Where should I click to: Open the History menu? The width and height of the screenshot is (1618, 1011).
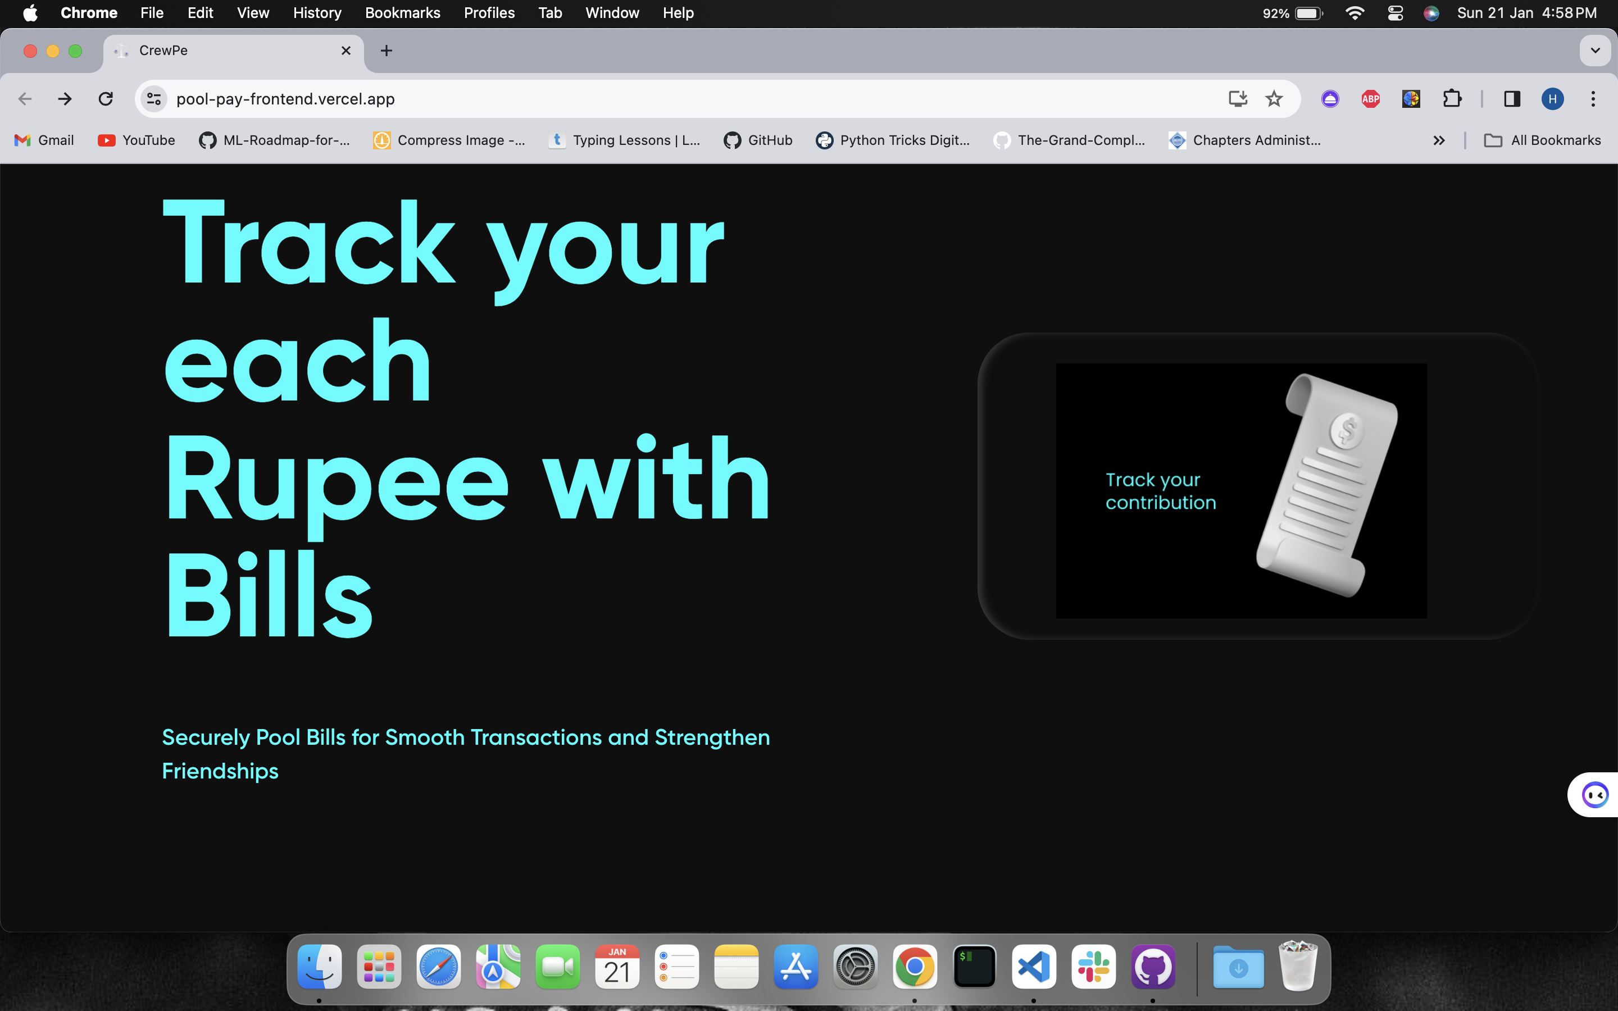pyautogui.click(x=317, y=13)
